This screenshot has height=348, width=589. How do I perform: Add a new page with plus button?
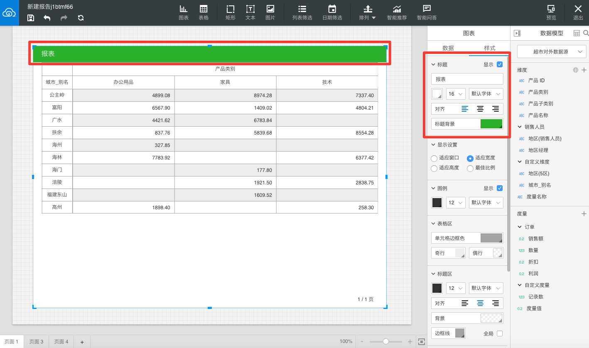coord(82,342)
